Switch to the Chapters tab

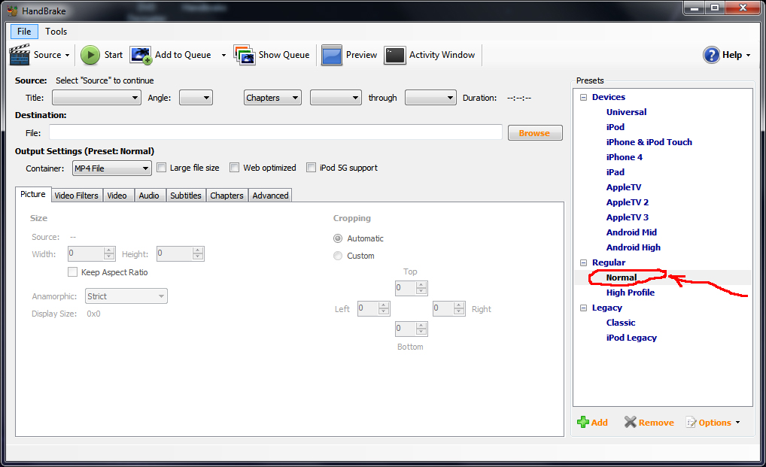[226, 196]
